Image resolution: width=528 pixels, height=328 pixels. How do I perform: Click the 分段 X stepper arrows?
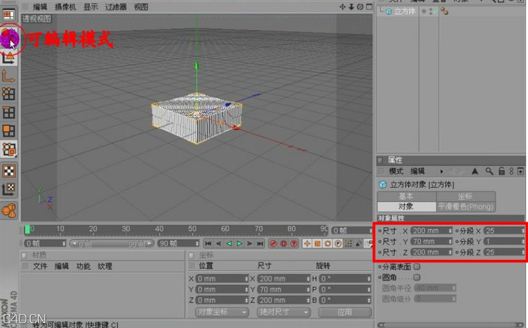pyautogui.click(x=522, y=230)
